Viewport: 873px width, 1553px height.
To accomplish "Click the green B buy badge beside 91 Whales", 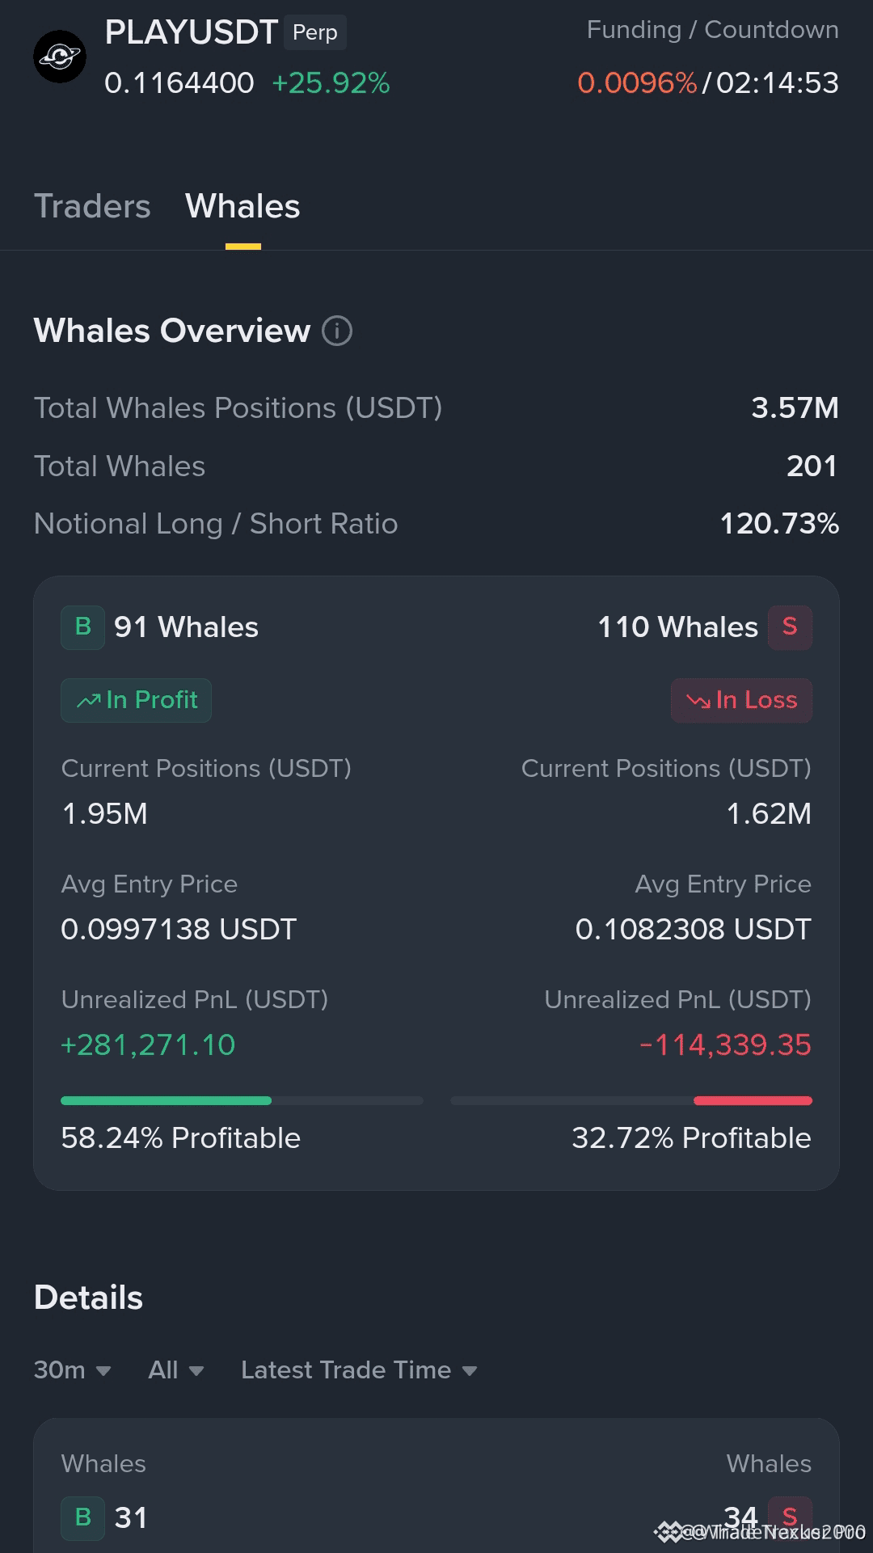I will point(82,627).
